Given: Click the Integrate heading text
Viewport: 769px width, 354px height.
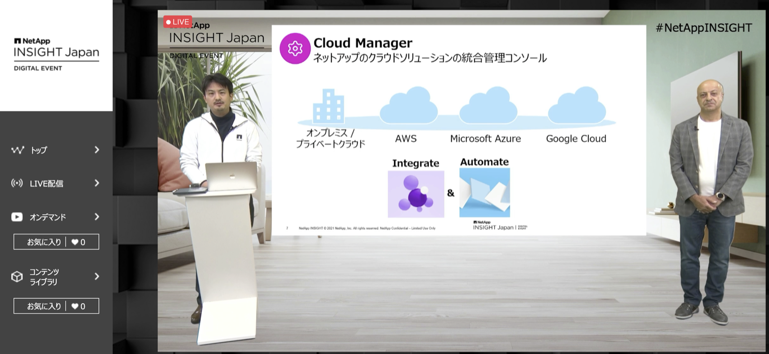Looking at the screenshot, I should 416,163.
